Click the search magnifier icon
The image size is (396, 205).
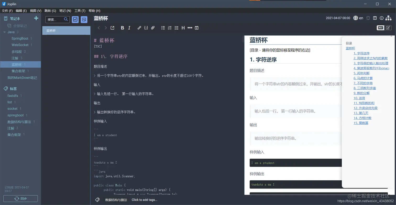66,19
